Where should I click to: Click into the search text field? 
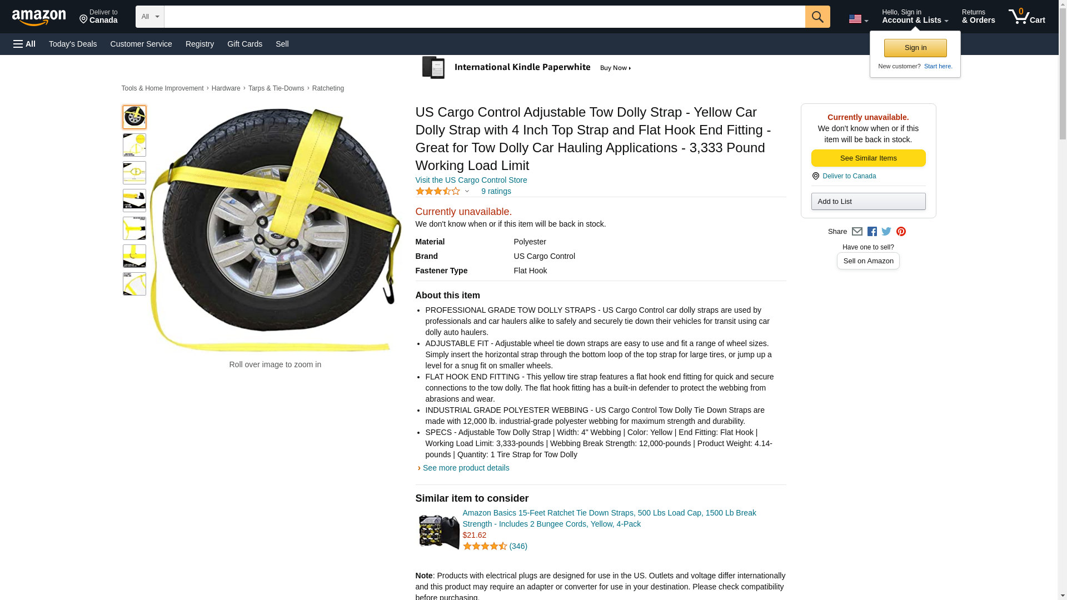(x=484, y=17)
